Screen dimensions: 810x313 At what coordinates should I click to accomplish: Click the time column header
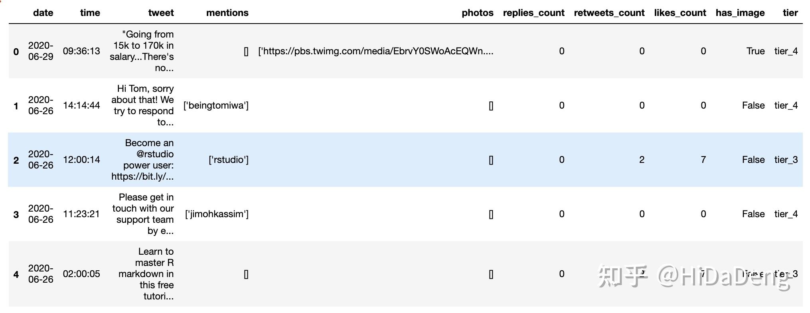90,13
